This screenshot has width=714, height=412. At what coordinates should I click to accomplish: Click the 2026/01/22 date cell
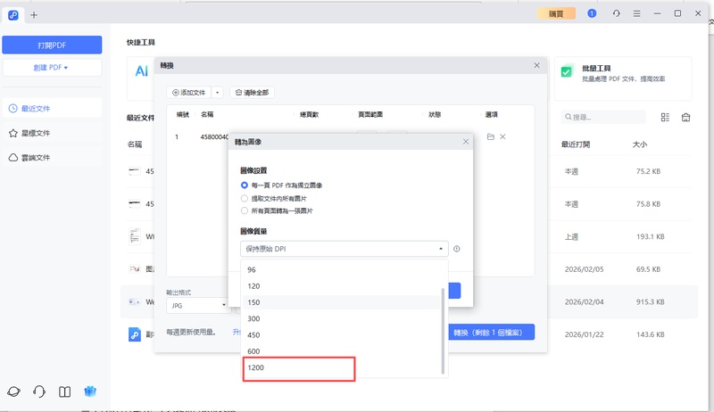coord(585,334)
